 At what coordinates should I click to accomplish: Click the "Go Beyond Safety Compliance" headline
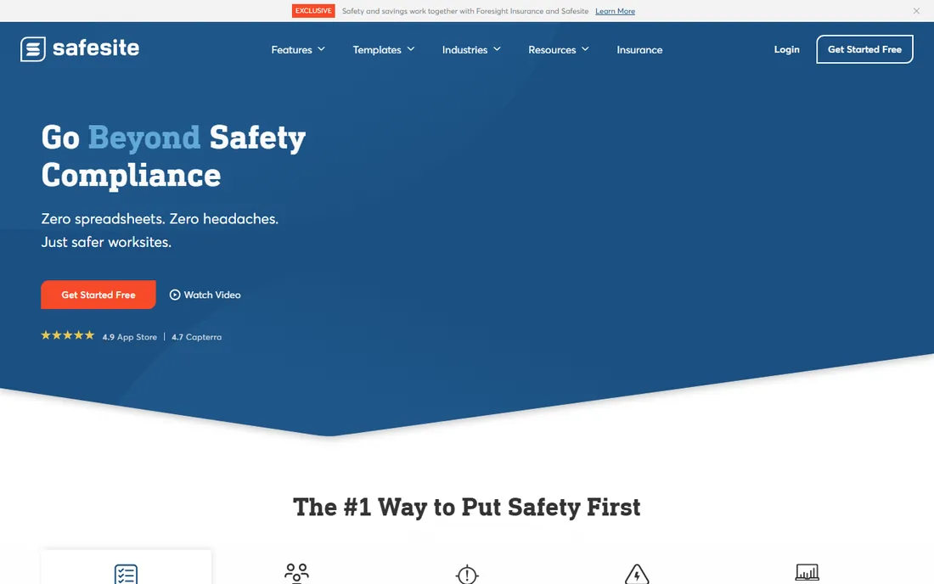coord(173,156)
